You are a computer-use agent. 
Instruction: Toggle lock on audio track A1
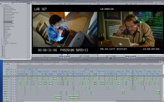point(14,77)
